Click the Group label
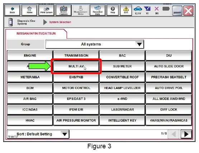Screen dimensions: 199x153 click(x=25, y=44)
